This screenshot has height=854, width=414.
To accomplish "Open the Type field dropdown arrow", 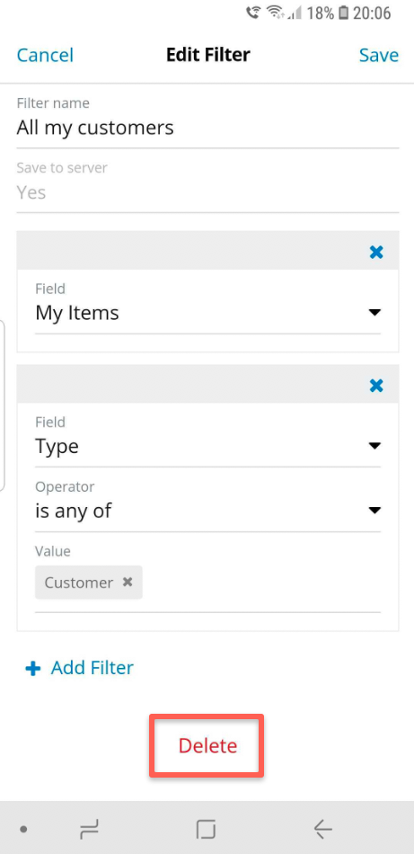I will (374, 446).
